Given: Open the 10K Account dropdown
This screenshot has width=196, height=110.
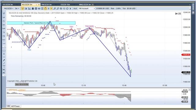Looking at the screenshot, I should (x=87, y=9).
